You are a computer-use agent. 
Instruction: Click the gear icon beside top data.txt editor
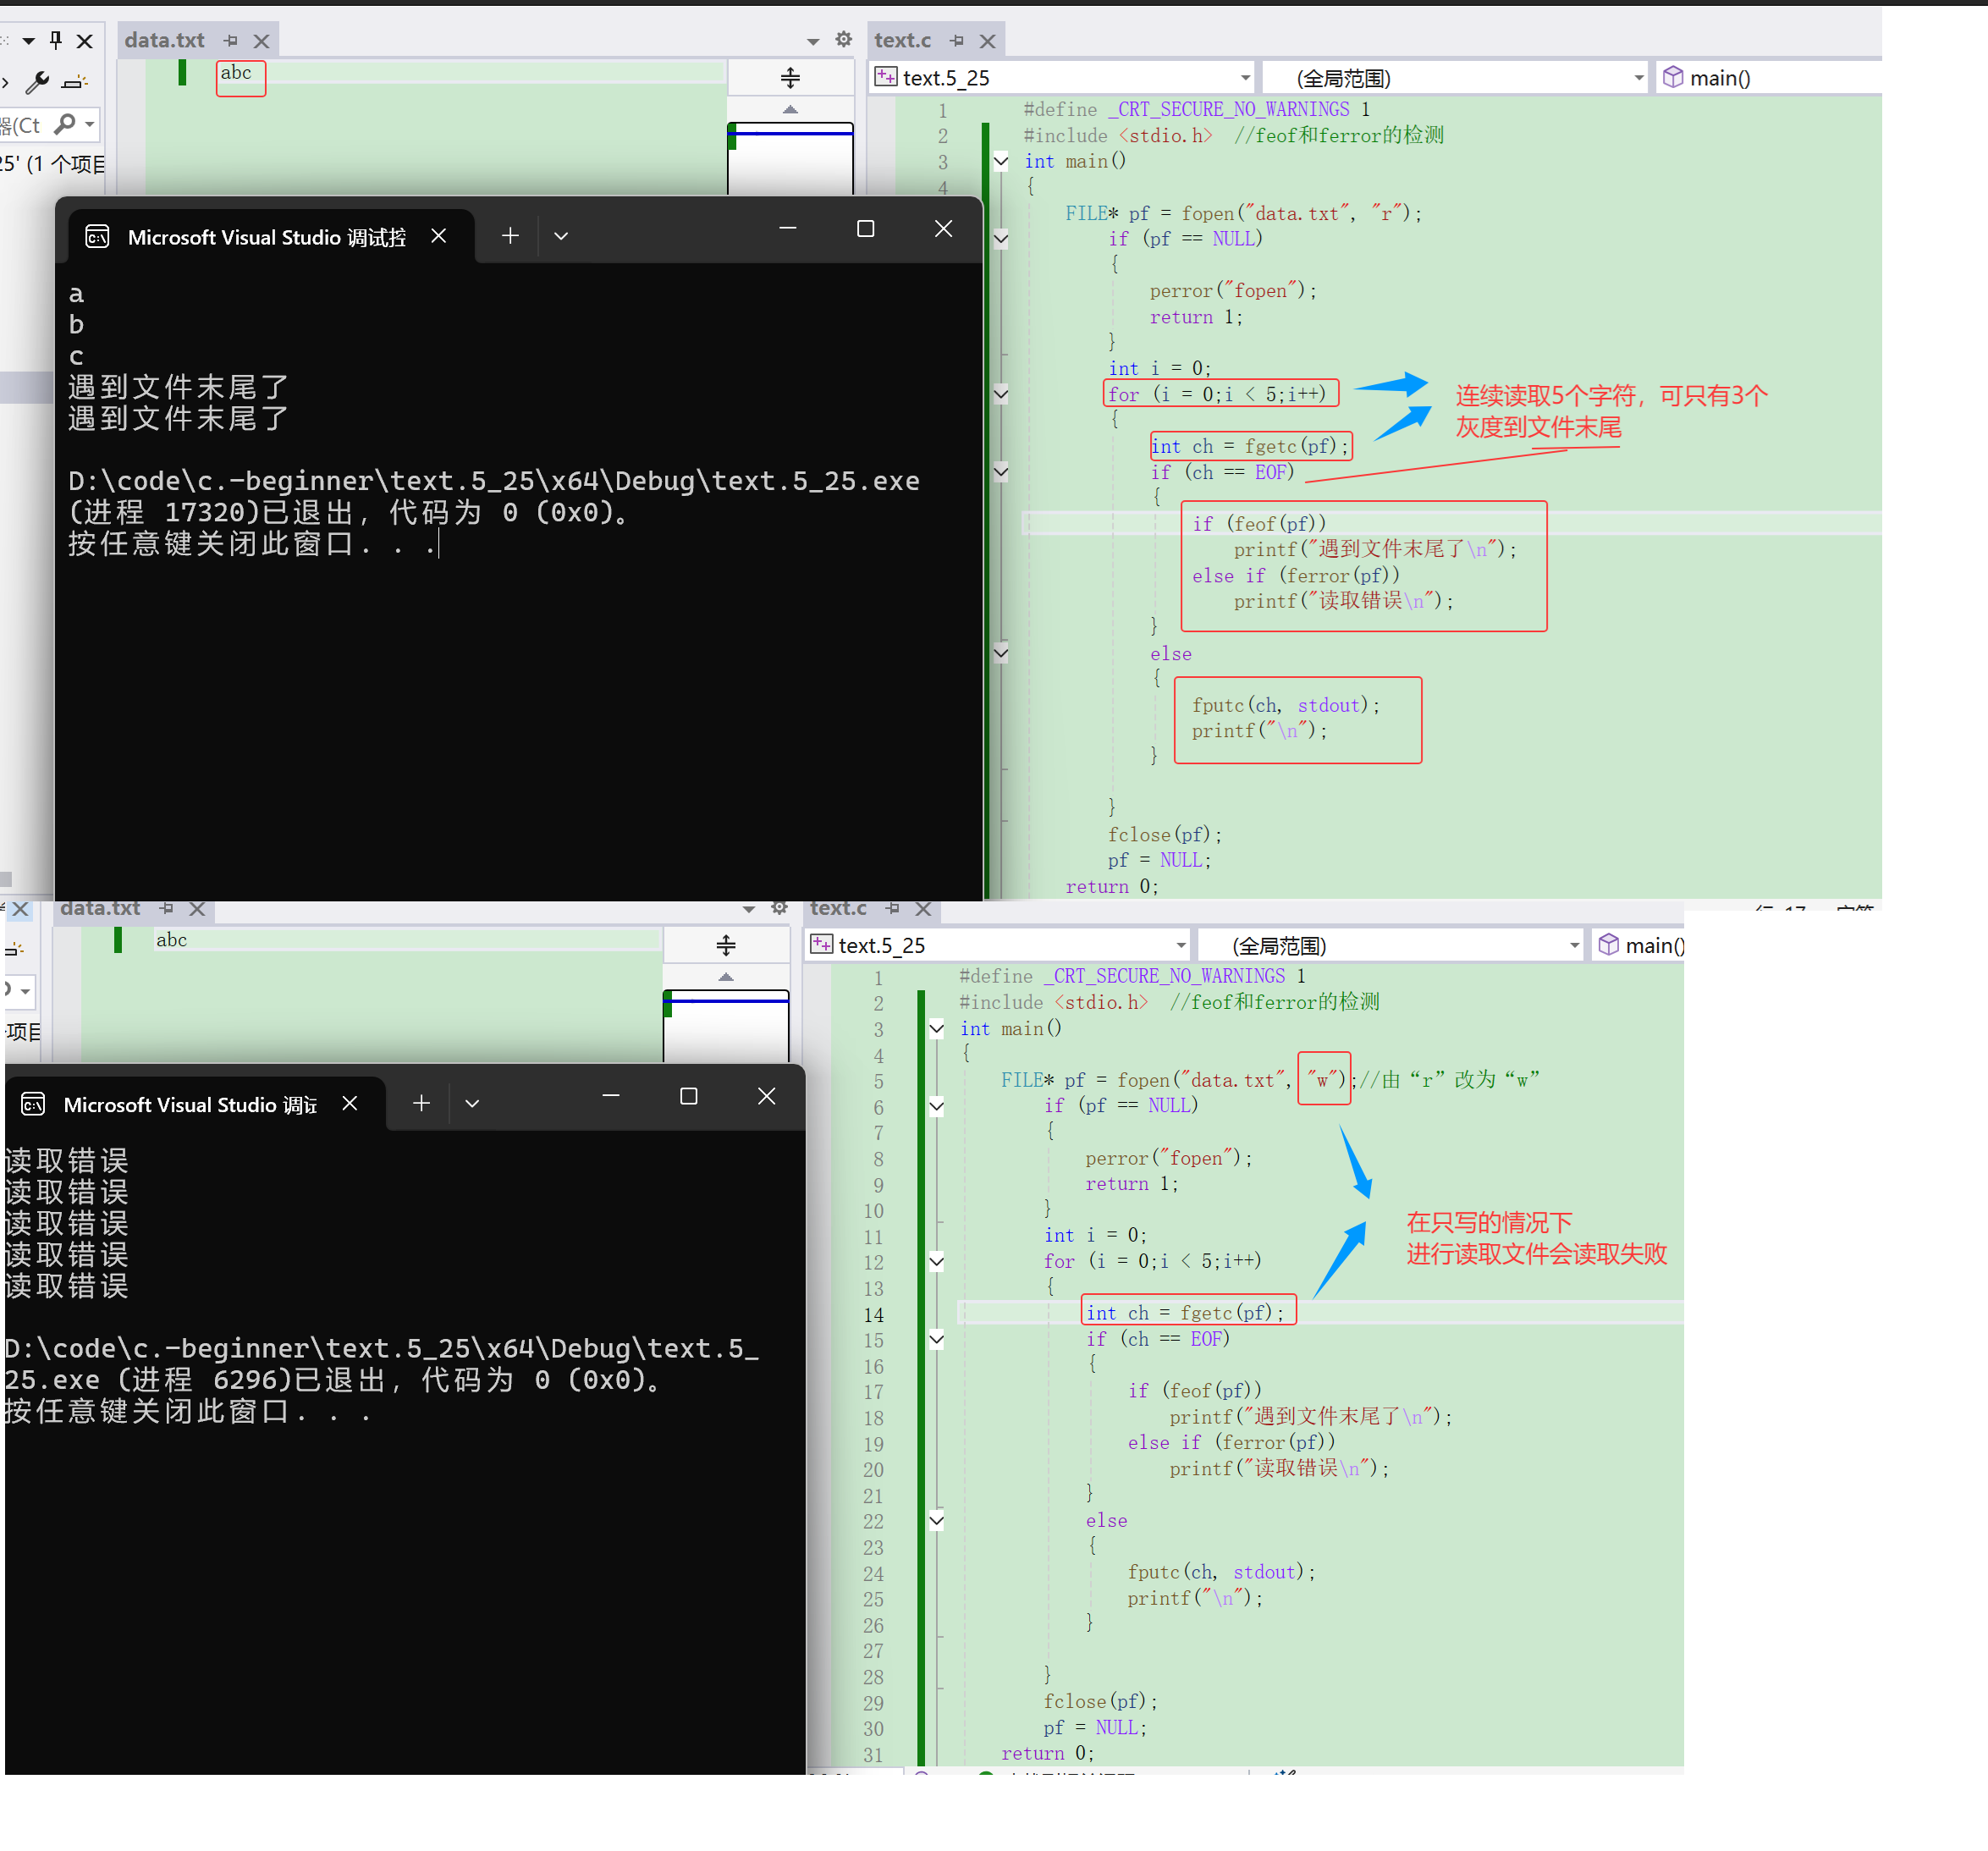[844, 40]
